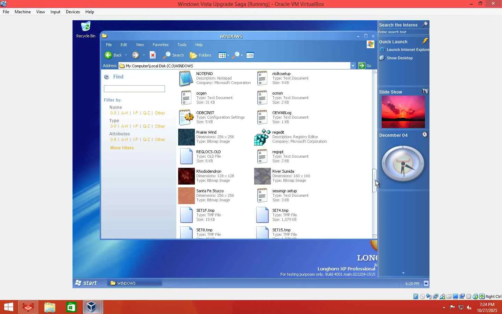The image size is (502, 314).
Task: Click the sidebar search magnifier icon
Action: tap(425, 24)
